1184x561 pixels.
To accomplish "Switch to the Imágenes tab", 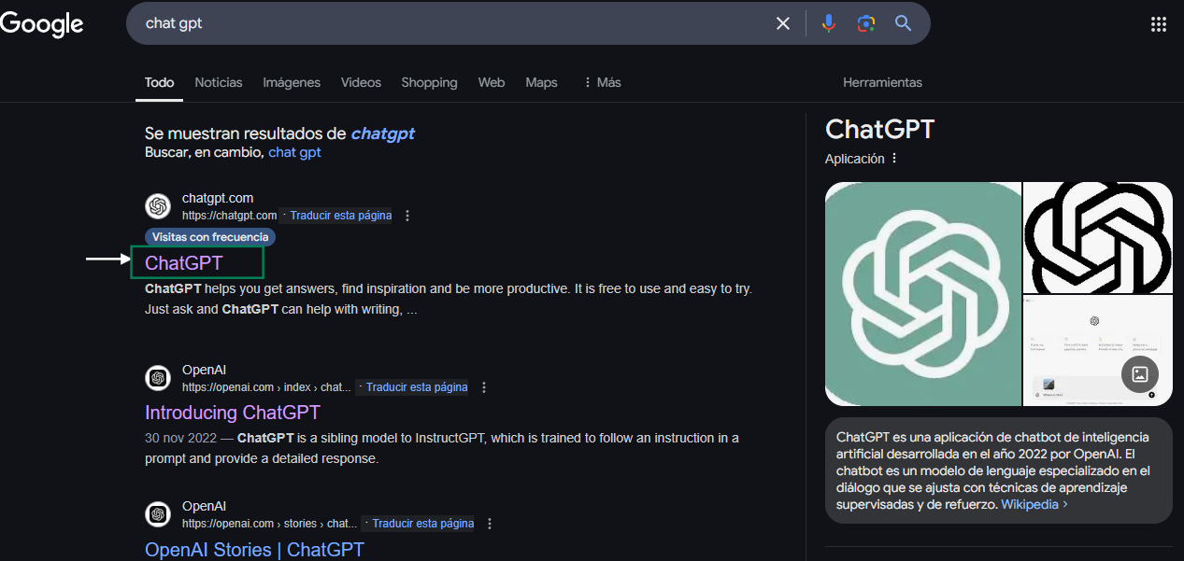I will coord(292,82).
